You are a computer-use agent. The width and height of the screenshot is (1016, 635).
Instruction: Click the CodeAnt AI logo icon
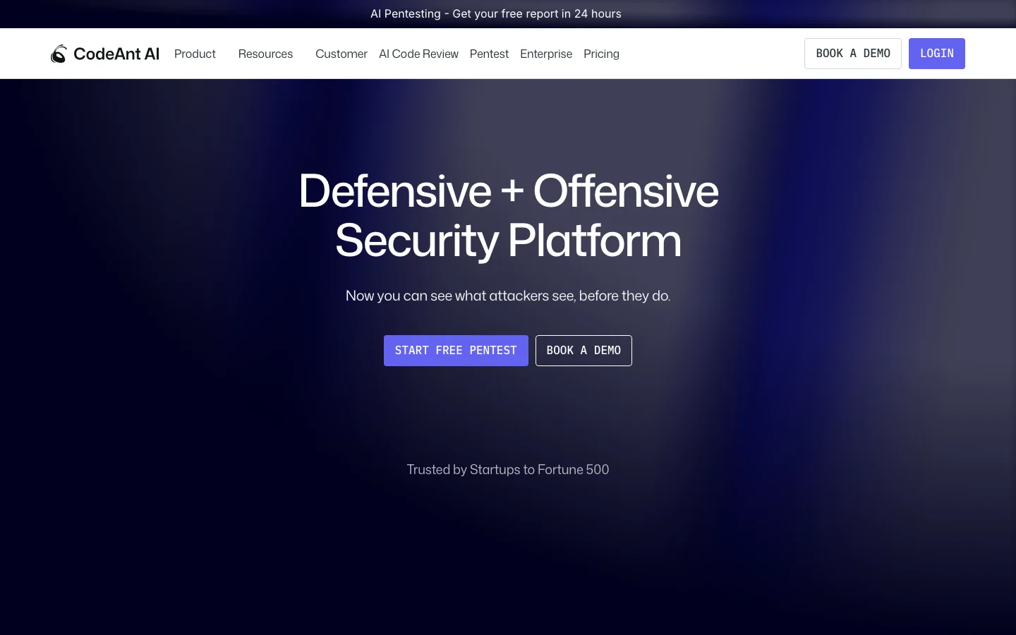[59, 54]
